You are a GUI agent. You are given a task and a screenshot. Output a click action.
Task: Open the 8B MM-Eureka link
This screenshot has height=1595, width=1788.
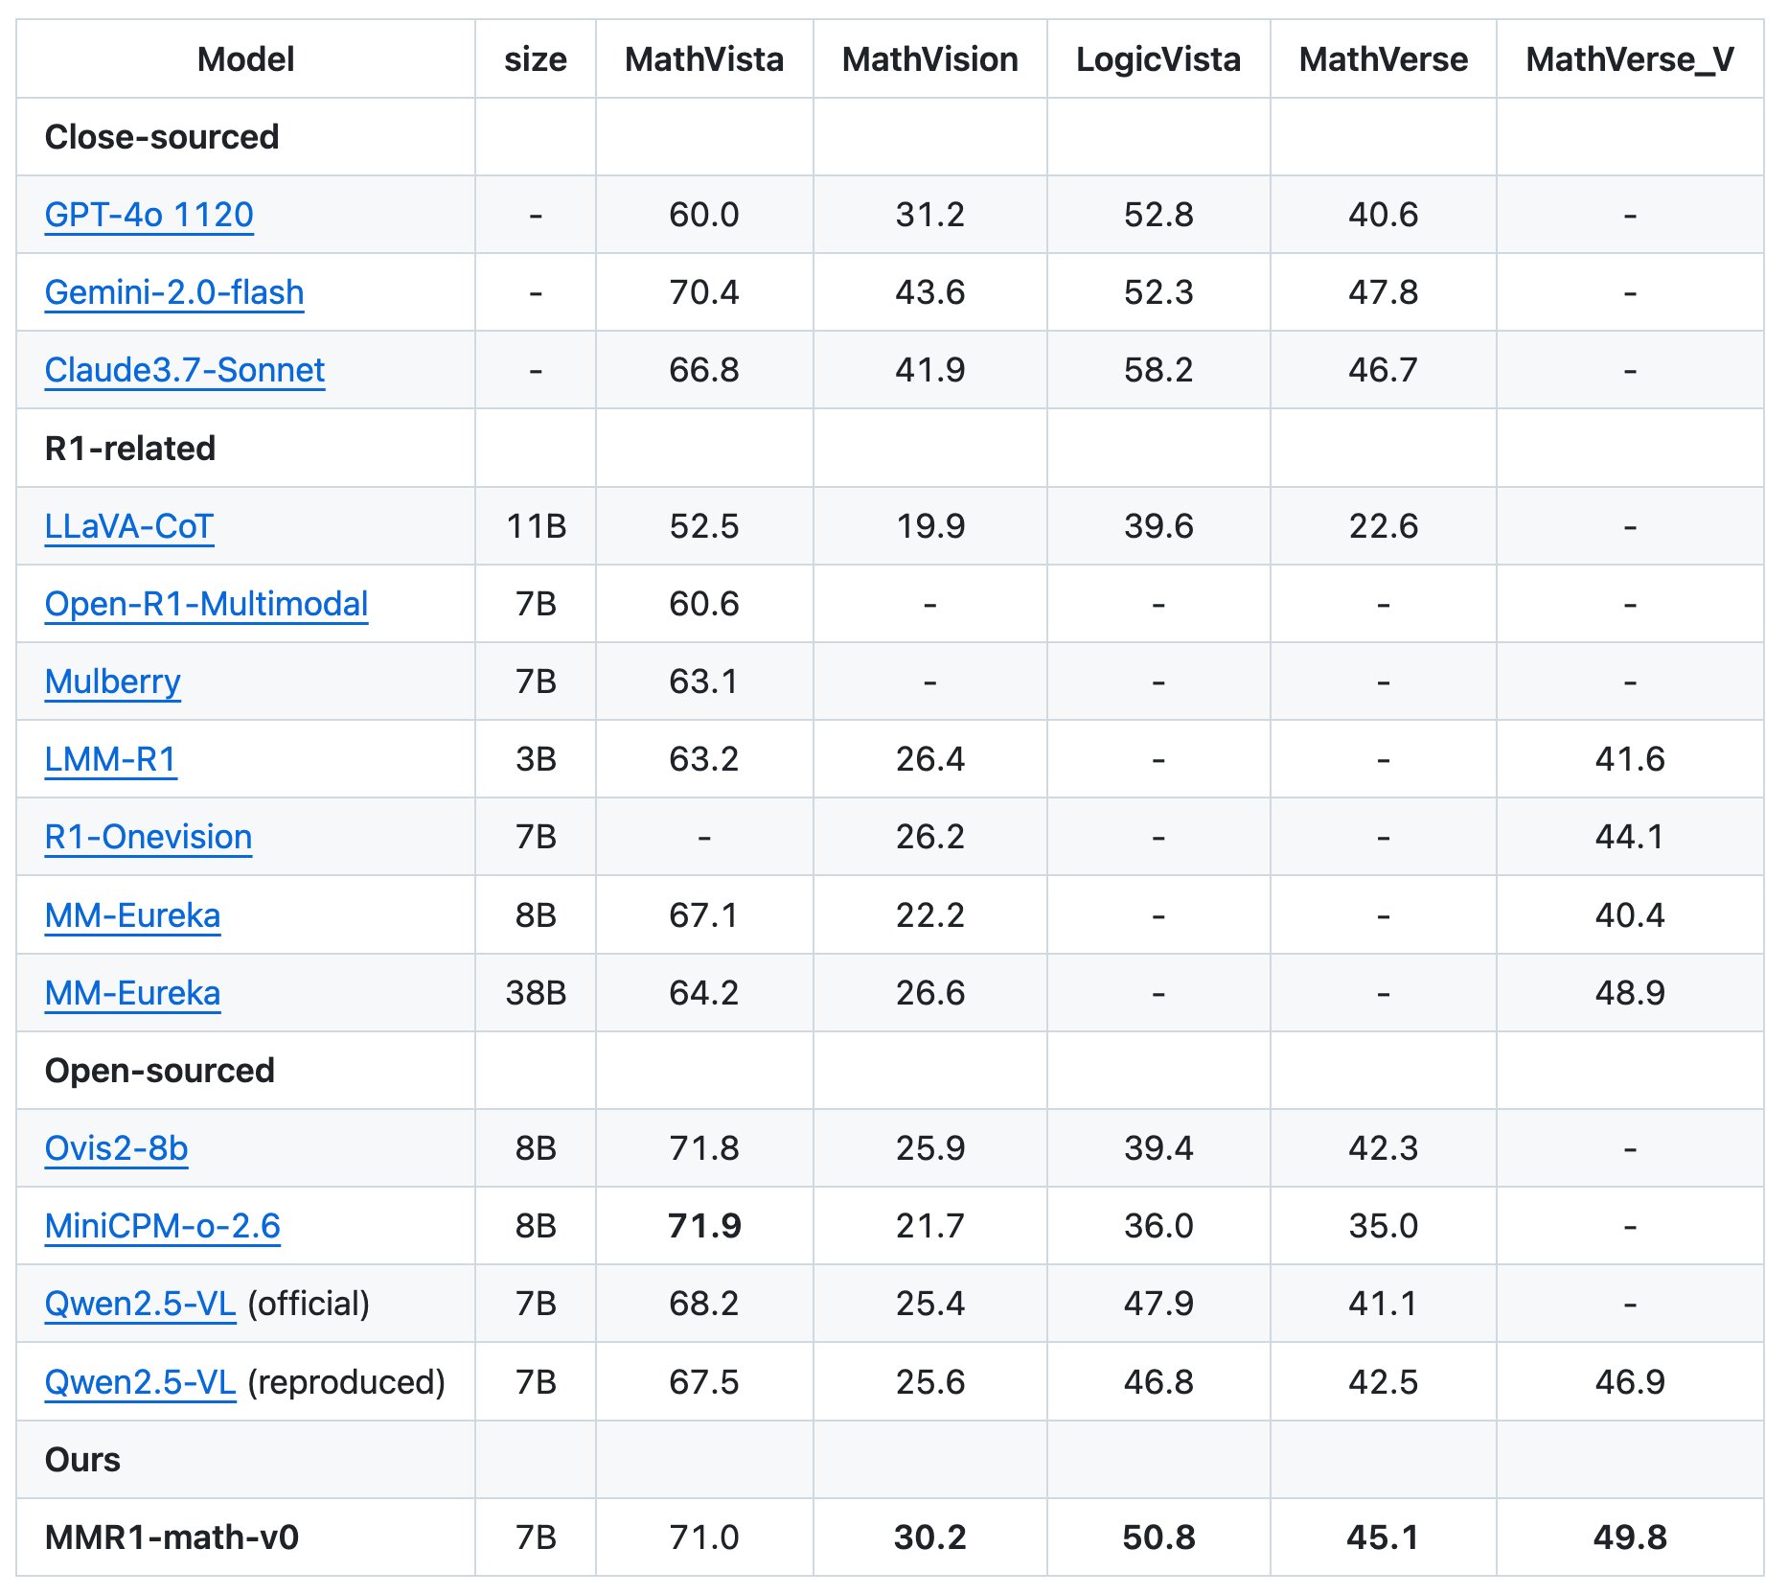tap(131, 915)
